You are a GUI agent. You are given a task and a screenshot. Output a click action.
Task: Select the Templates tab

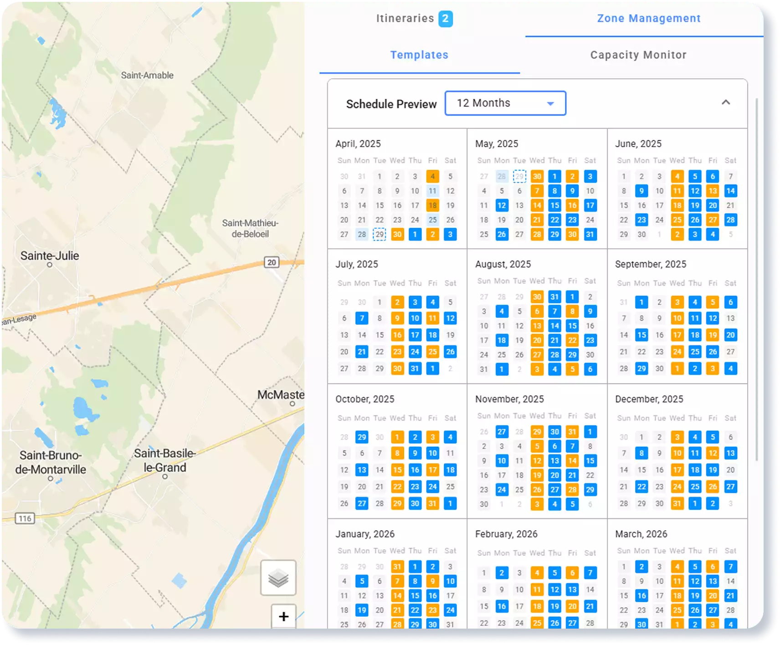tap(419, 55)
